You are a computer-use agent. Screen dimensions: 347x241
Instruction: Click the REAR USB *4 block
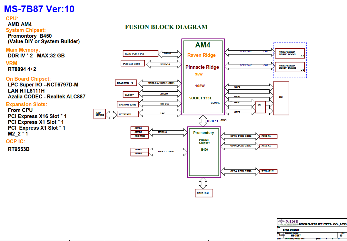(126, 83)
